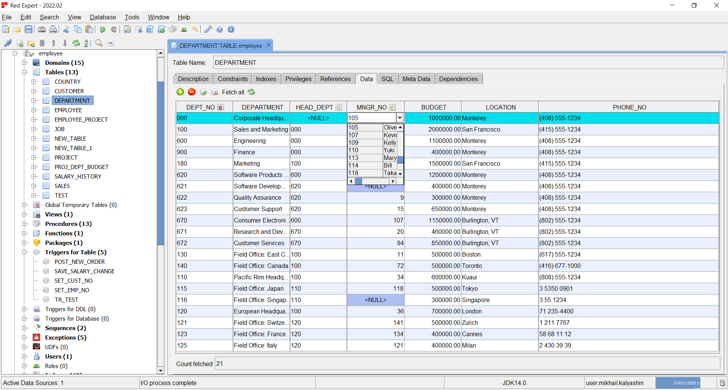Click the blue question mark help icon
The image size is (728, 390).
tap(220, 30)
